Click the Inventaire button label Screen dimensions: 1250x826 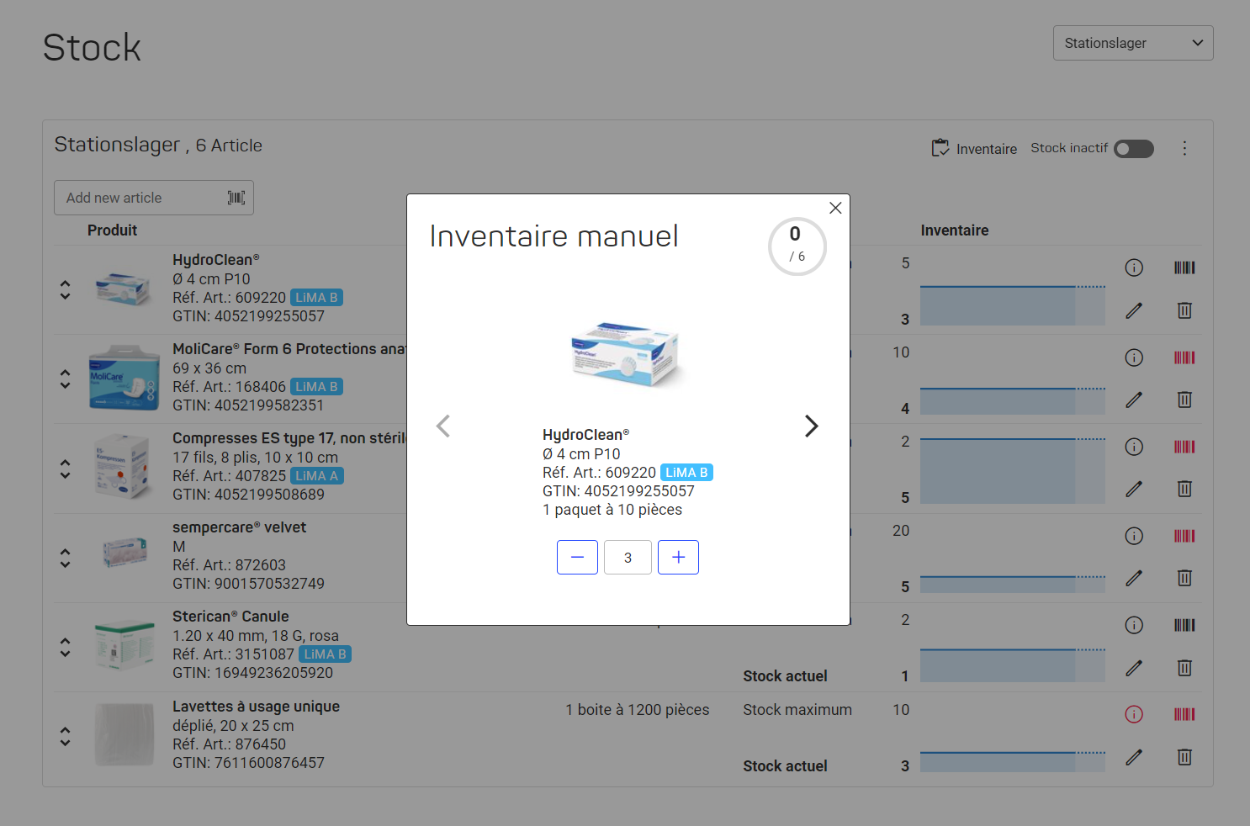pos(987,149)
